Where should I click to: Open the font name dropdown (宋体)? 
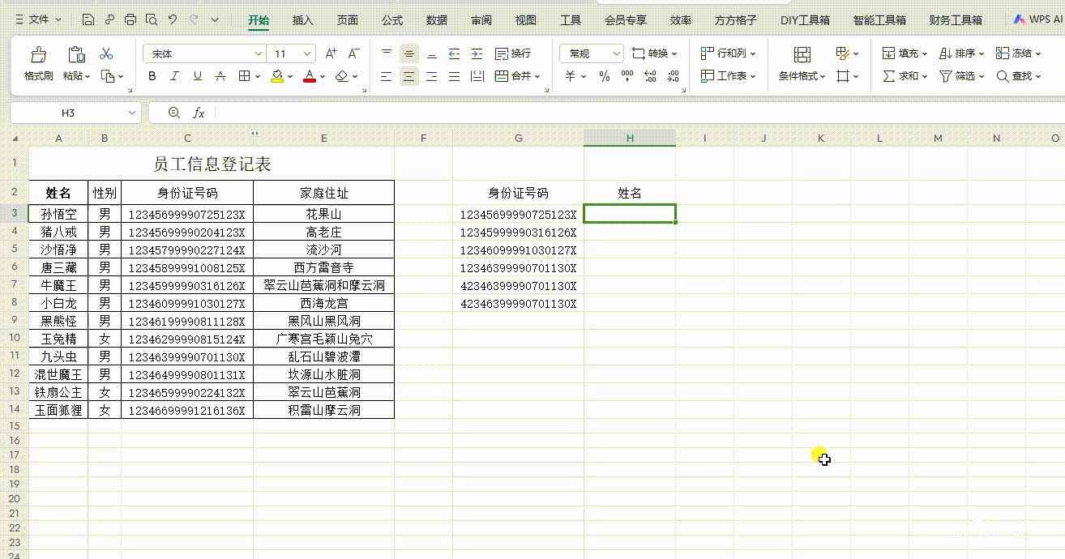click(259, 53)
